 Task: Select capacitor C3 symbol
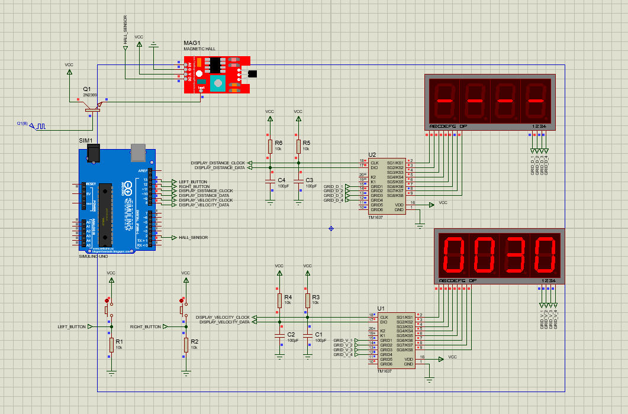[x=298, y=182]
